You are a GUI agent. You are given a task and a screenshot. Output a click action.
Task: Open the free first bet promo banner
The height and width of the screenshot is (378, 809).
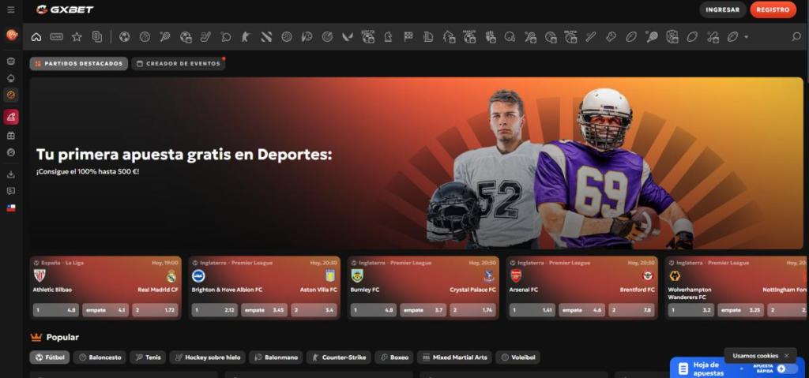416,163
